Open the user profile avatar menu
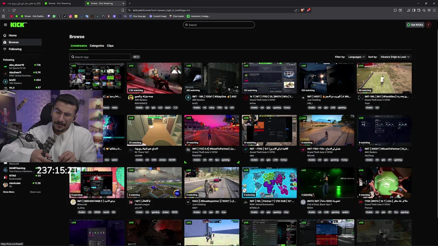The height and width of the screenshot is (246, 438). coord(428,25)
